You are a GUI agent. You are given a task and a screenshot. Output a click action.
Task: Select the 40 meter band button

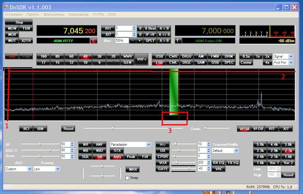click(85, 56)
